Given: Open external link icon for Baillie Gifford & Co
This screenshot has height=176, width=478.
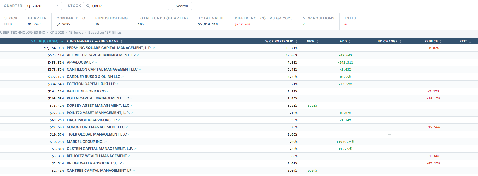Looking at the screenshot, I should pos(108,91).
